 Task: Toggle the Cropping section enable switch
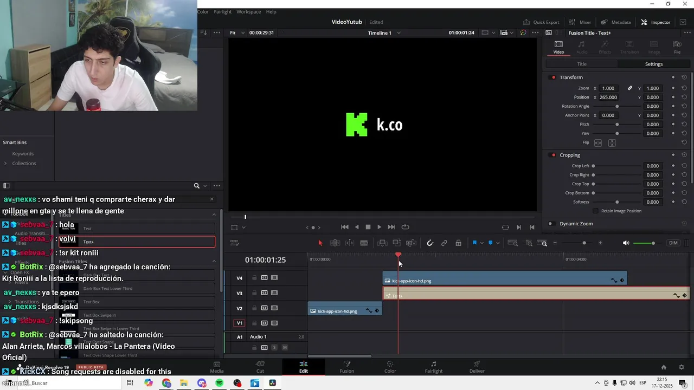tap(553, 155)
